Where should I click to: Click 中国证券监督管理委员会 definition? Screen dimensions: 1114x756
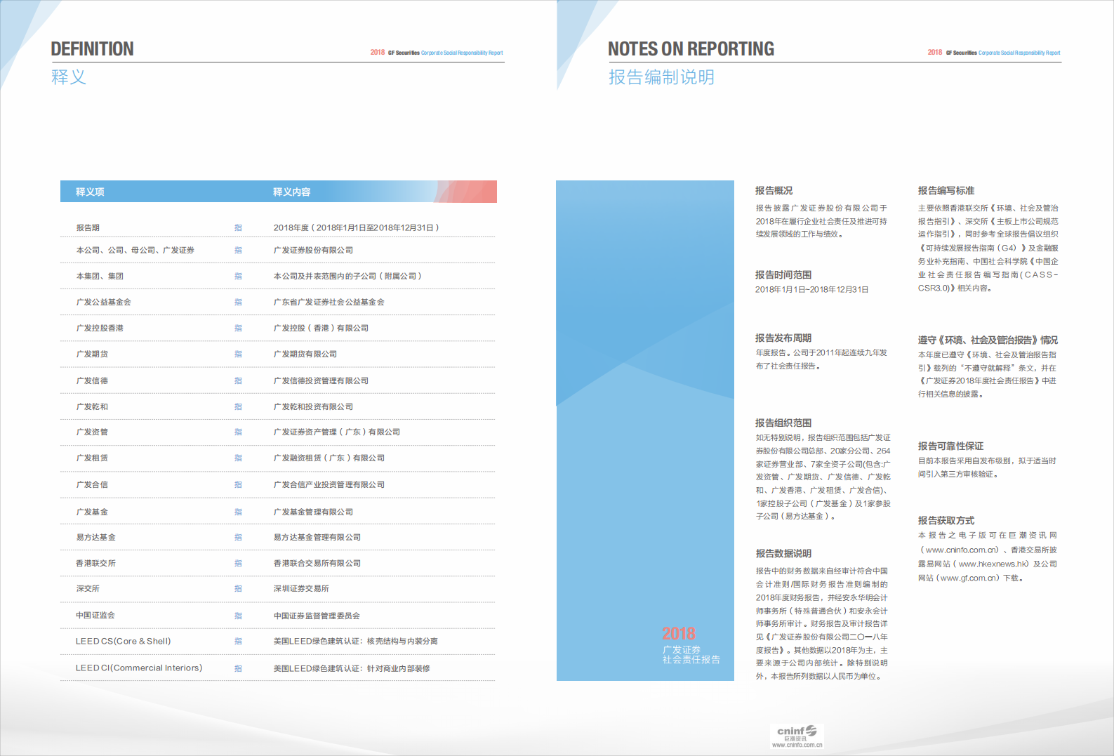click(317, 616)
